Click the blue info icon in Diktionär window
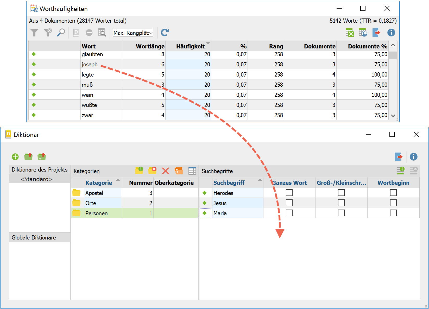 point(413,157)
